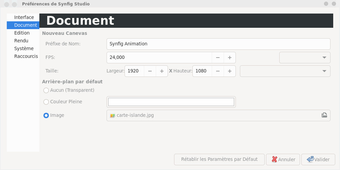
Task: Click the FPS plus increment button
Action: click(230, 58)
